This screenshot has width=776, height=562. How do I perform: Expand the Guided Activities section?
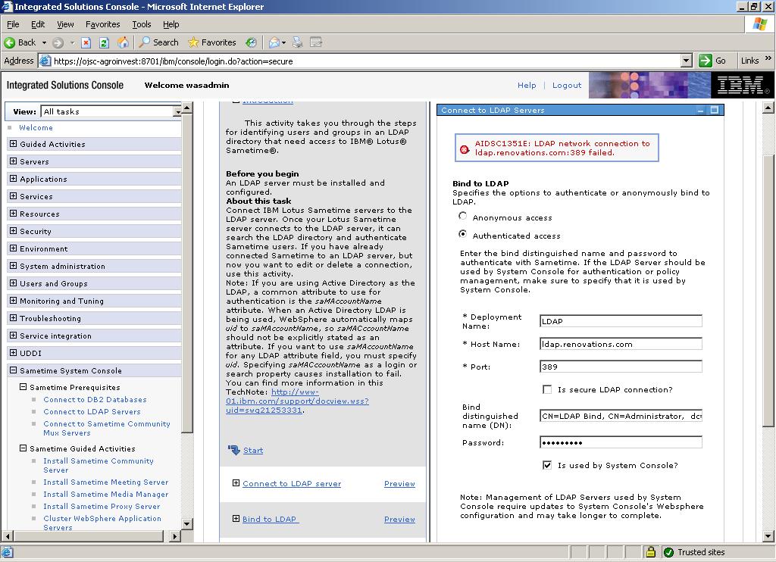tap(14, 144)
